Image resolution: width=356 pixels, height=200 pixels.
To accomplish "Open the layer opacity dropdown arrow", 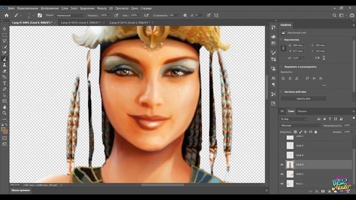I will coord(353,126).
